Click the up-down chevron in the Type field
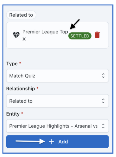The height and width of the screenshot is (157, 116). pos(103,76)
